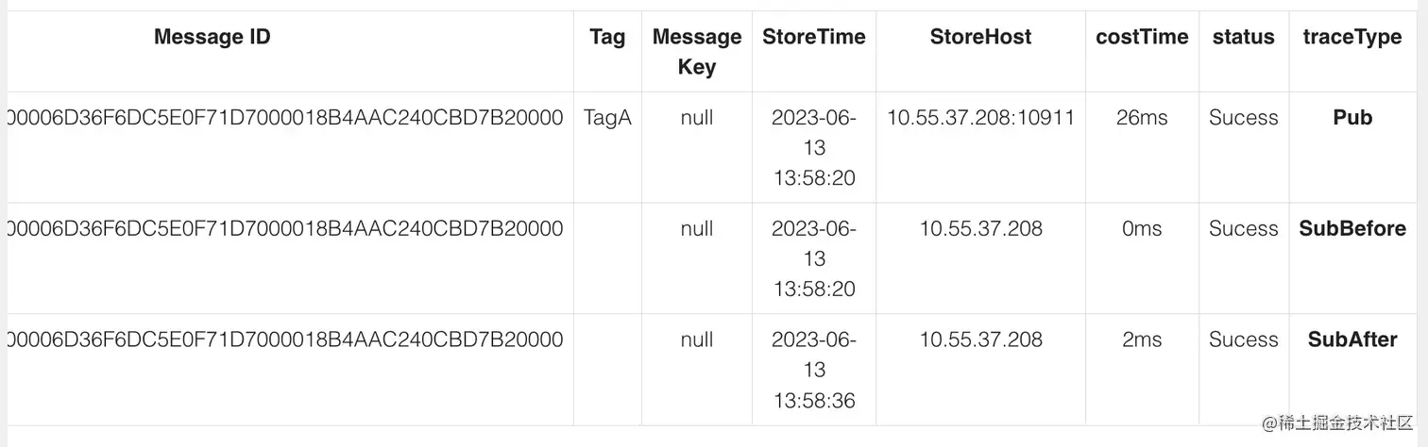Click the Message ID column header
The height and width of the screenshot is (447, 1428).
[x=212, y=38]
